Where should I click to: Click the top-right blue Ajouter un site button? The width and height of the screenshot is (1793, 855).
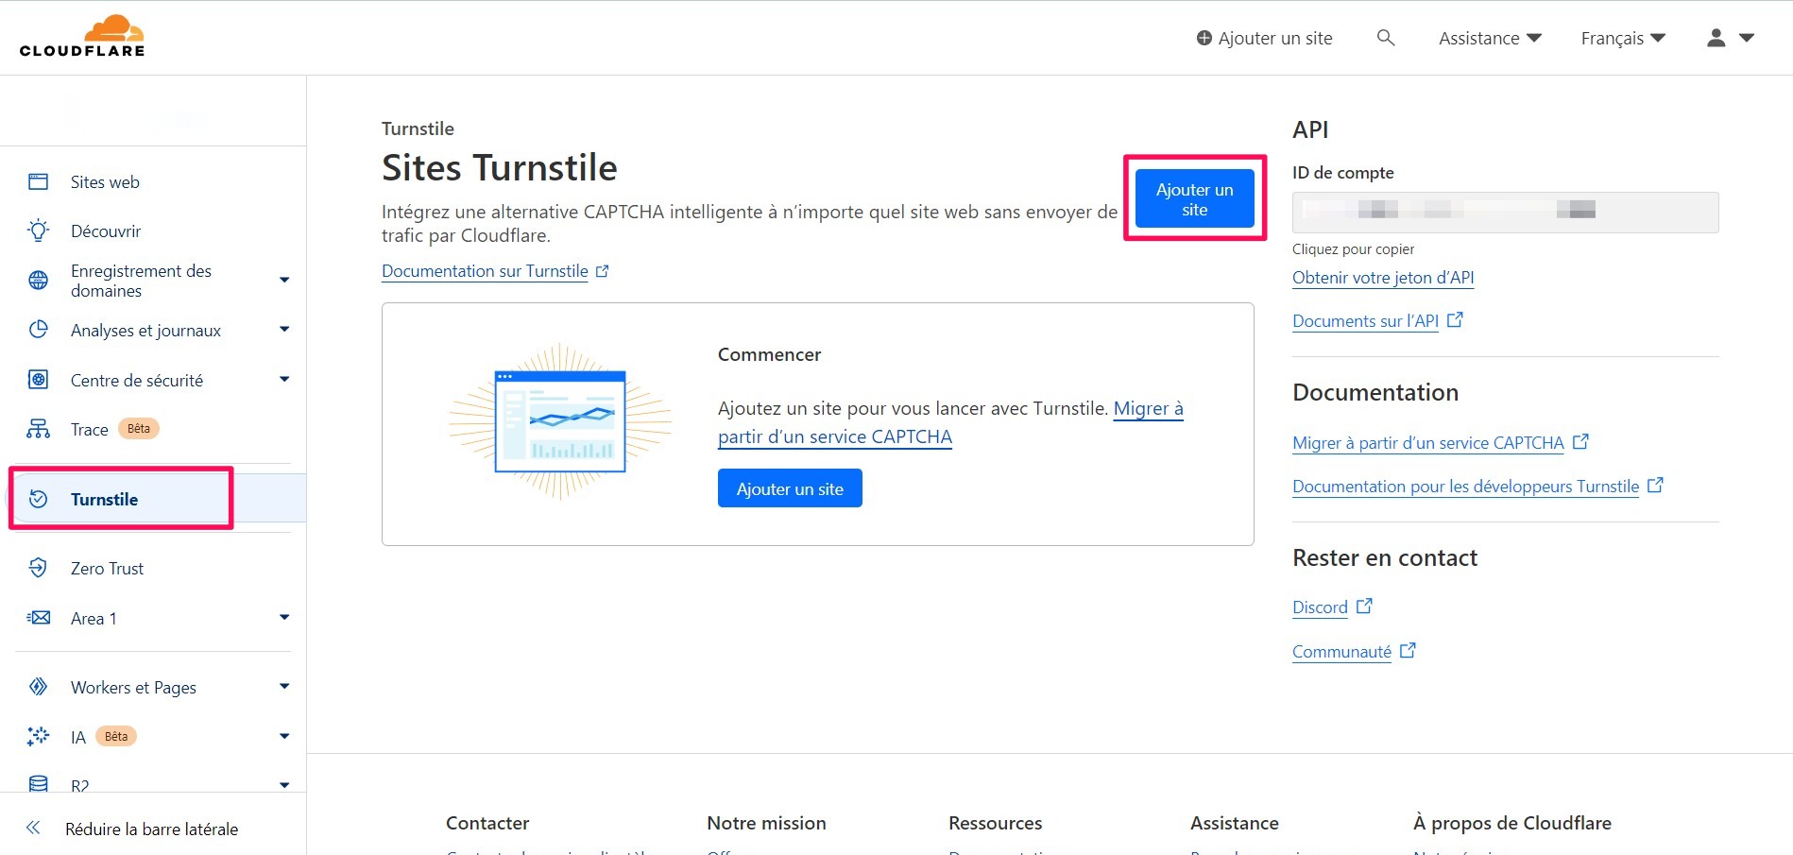click(x=1194, y=198)
